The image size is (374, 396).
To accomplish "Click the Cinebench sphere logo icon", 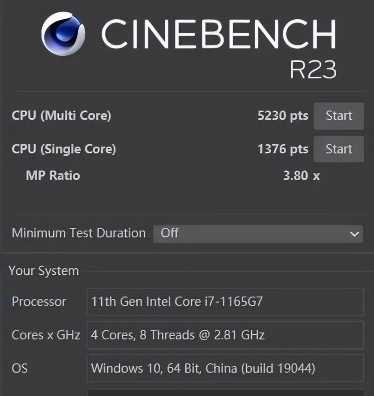I will tap(63, 34).
